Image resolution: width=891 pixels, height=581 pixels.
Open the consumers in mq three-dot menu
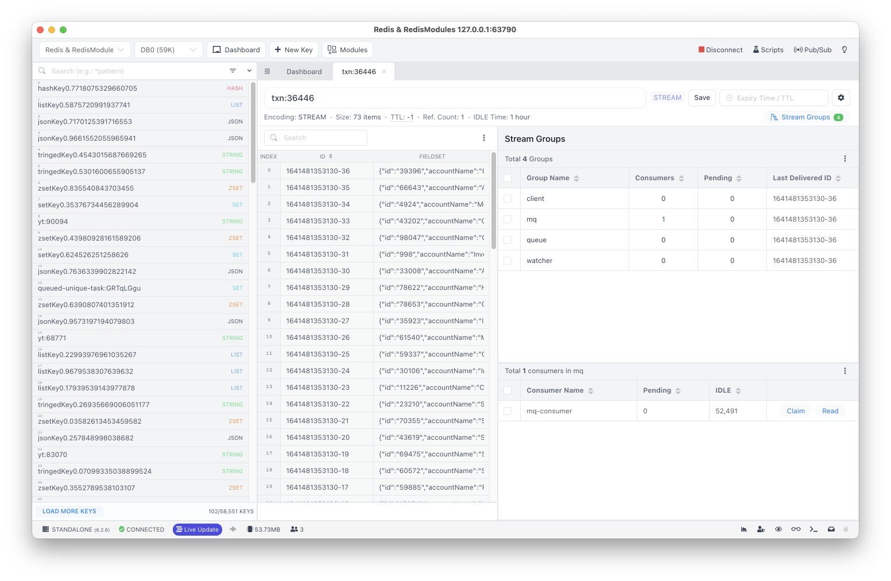844,371
